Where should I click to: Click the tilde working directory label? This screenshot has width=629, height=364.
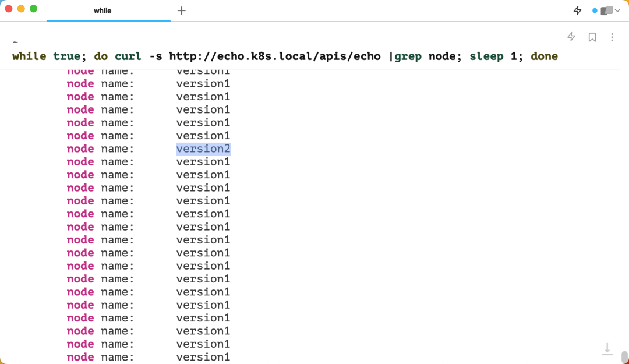(15, 42)
